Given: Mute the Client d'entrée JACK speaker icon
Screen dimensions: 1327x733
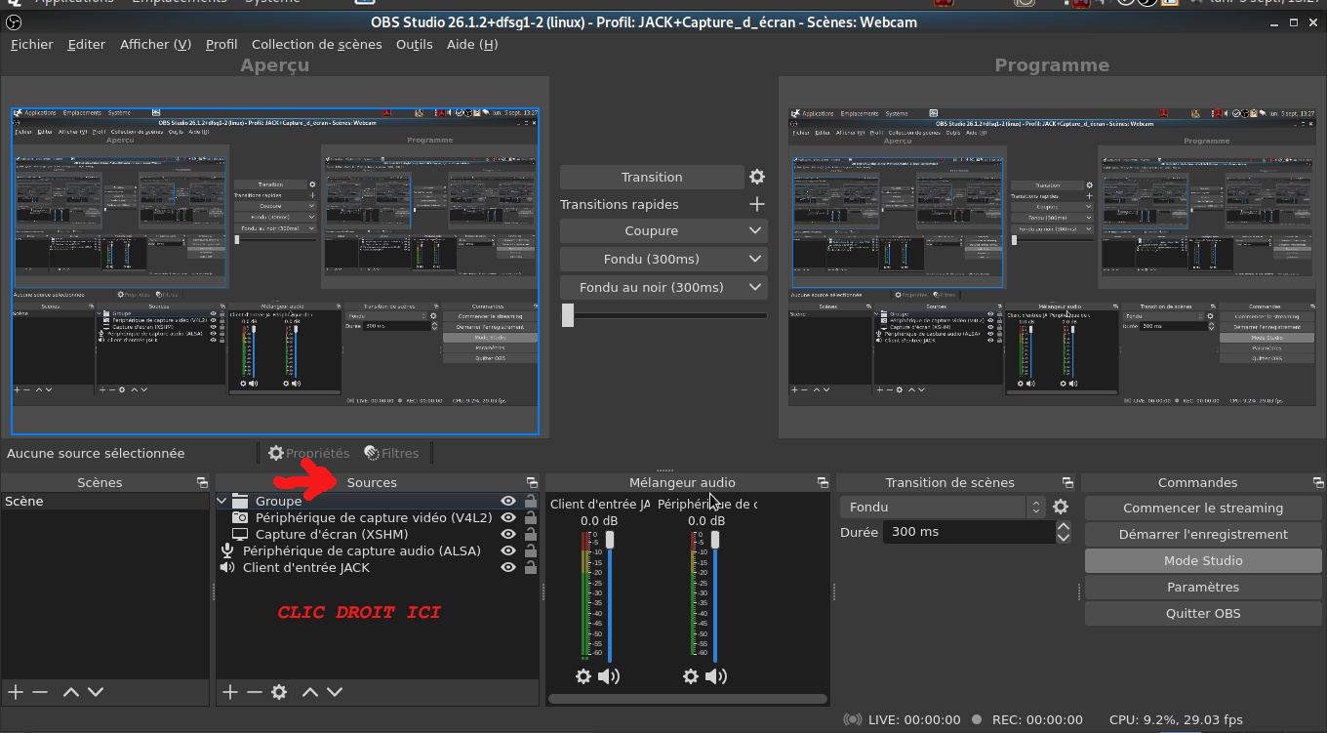Looking at the screenshot, I should (609, 676).
